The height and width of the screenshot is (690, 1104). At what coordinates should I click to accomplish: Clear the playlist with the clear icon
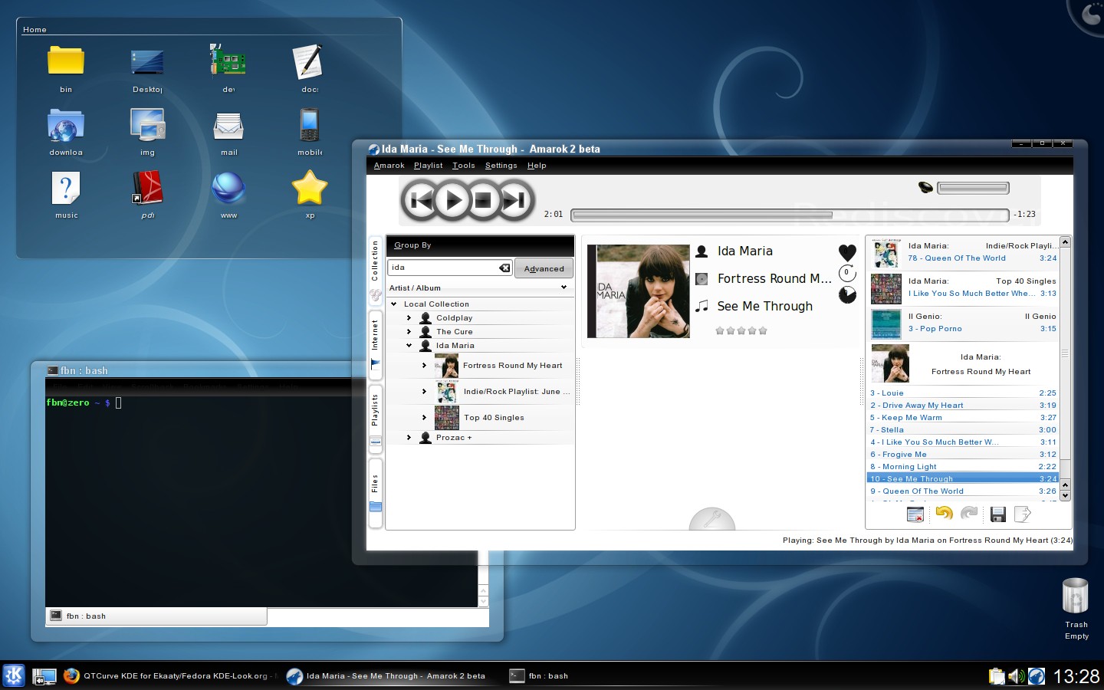coord(915,514)
